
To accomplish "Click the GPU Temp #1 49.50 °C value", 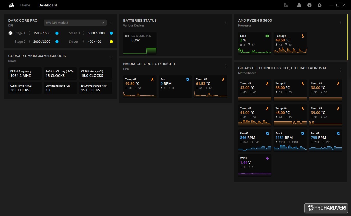I will pos(132,84).
